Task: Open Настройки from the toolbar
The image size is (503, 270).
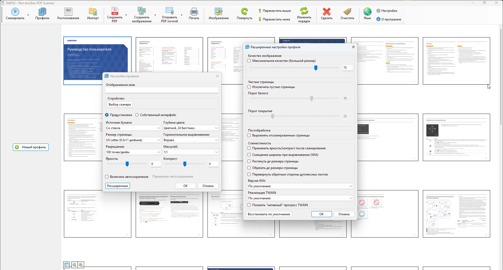Action: click(x=387, y=11)
